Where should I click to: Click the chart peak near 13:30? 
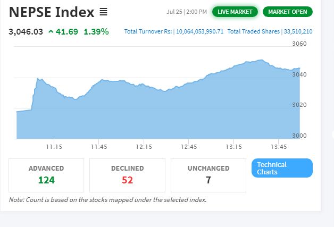pos(261,60)
